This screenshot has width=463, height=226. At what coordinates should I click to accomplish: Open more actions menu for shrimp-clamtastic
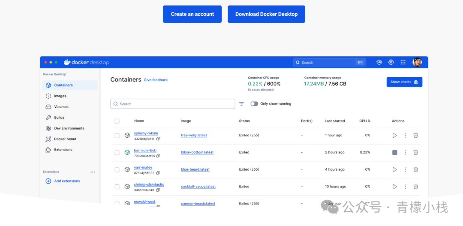[405, 187]
